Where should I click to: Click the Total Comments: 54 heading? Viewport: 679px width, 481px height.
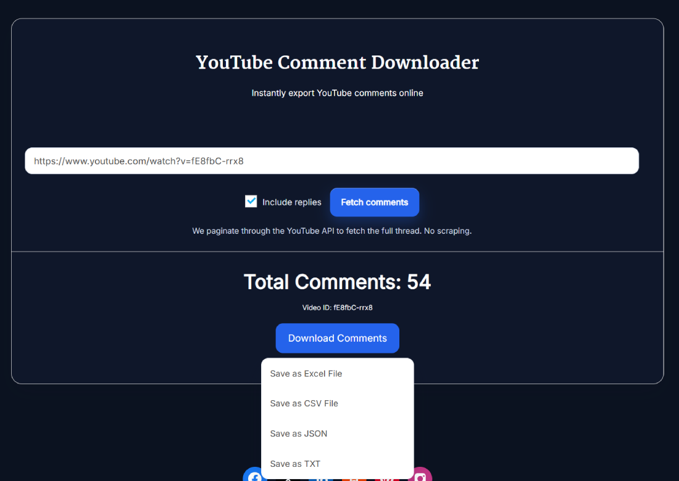point(337,282)
